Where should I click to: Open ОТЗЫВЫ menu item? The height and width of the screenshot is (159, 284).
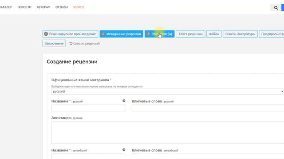[x=62, y=7]
